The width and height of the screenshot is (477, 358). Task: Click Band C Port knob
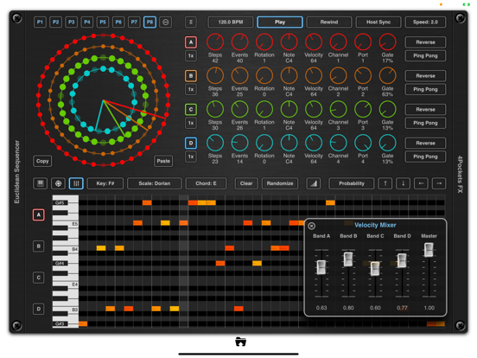point(363,109)
